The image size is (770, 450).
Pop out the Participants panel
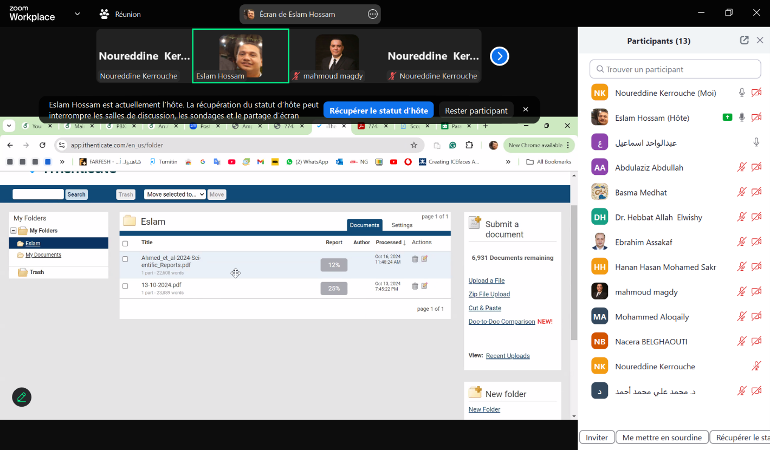[745, 40]
